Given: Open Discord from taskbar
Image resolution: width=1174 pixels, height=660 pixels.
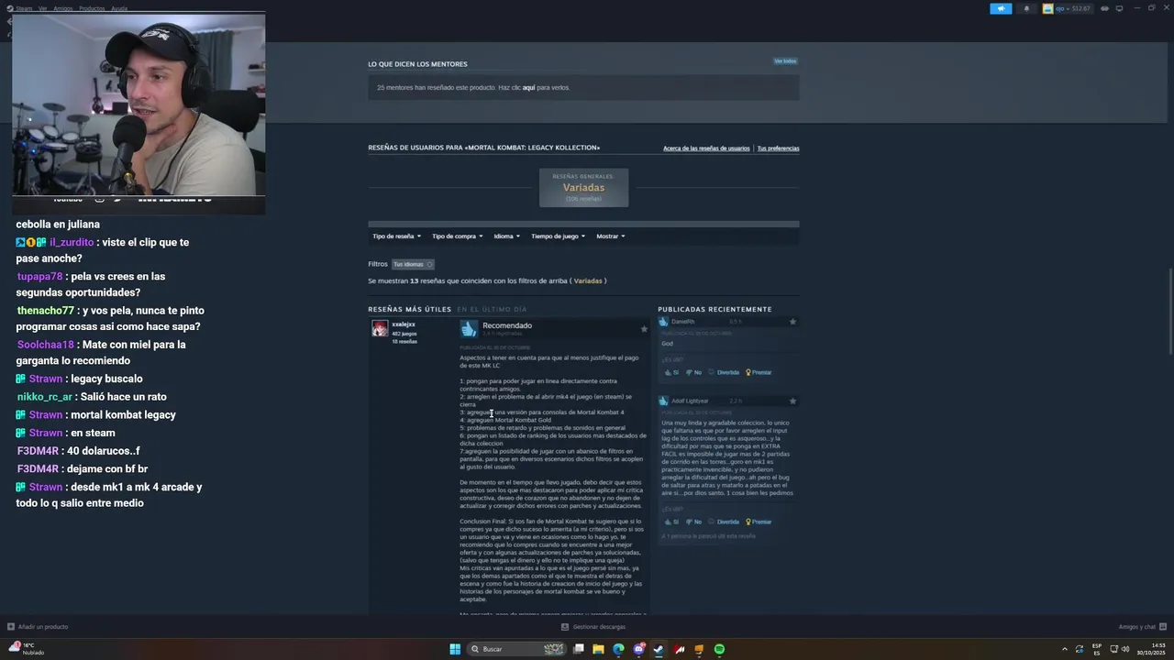Looking at the screenshot, I should [639, 649].
